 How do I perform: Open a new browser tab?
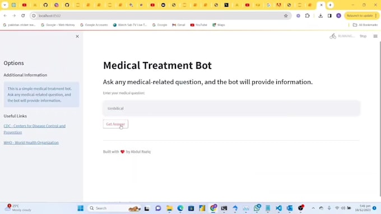click(x=330, y=5)
